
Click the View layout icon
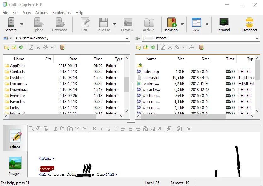pos(196,25)
